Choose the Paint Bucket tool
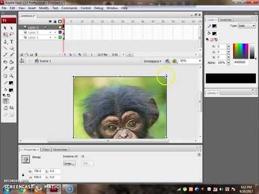The height and width of the screenshot is (194, 259). pos(12,62)
